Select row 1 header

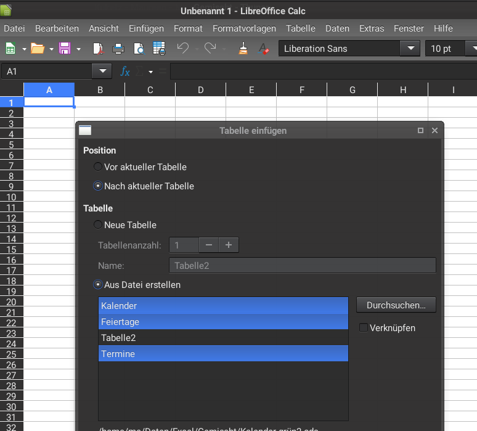(x=12, y=102)
